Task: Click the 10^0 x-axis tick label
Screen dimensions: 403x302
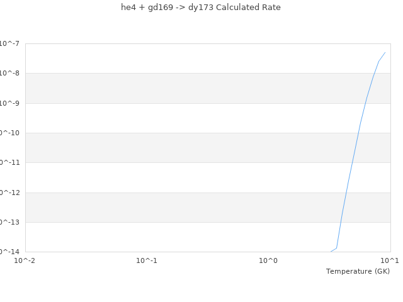Action: pos(268,260)
